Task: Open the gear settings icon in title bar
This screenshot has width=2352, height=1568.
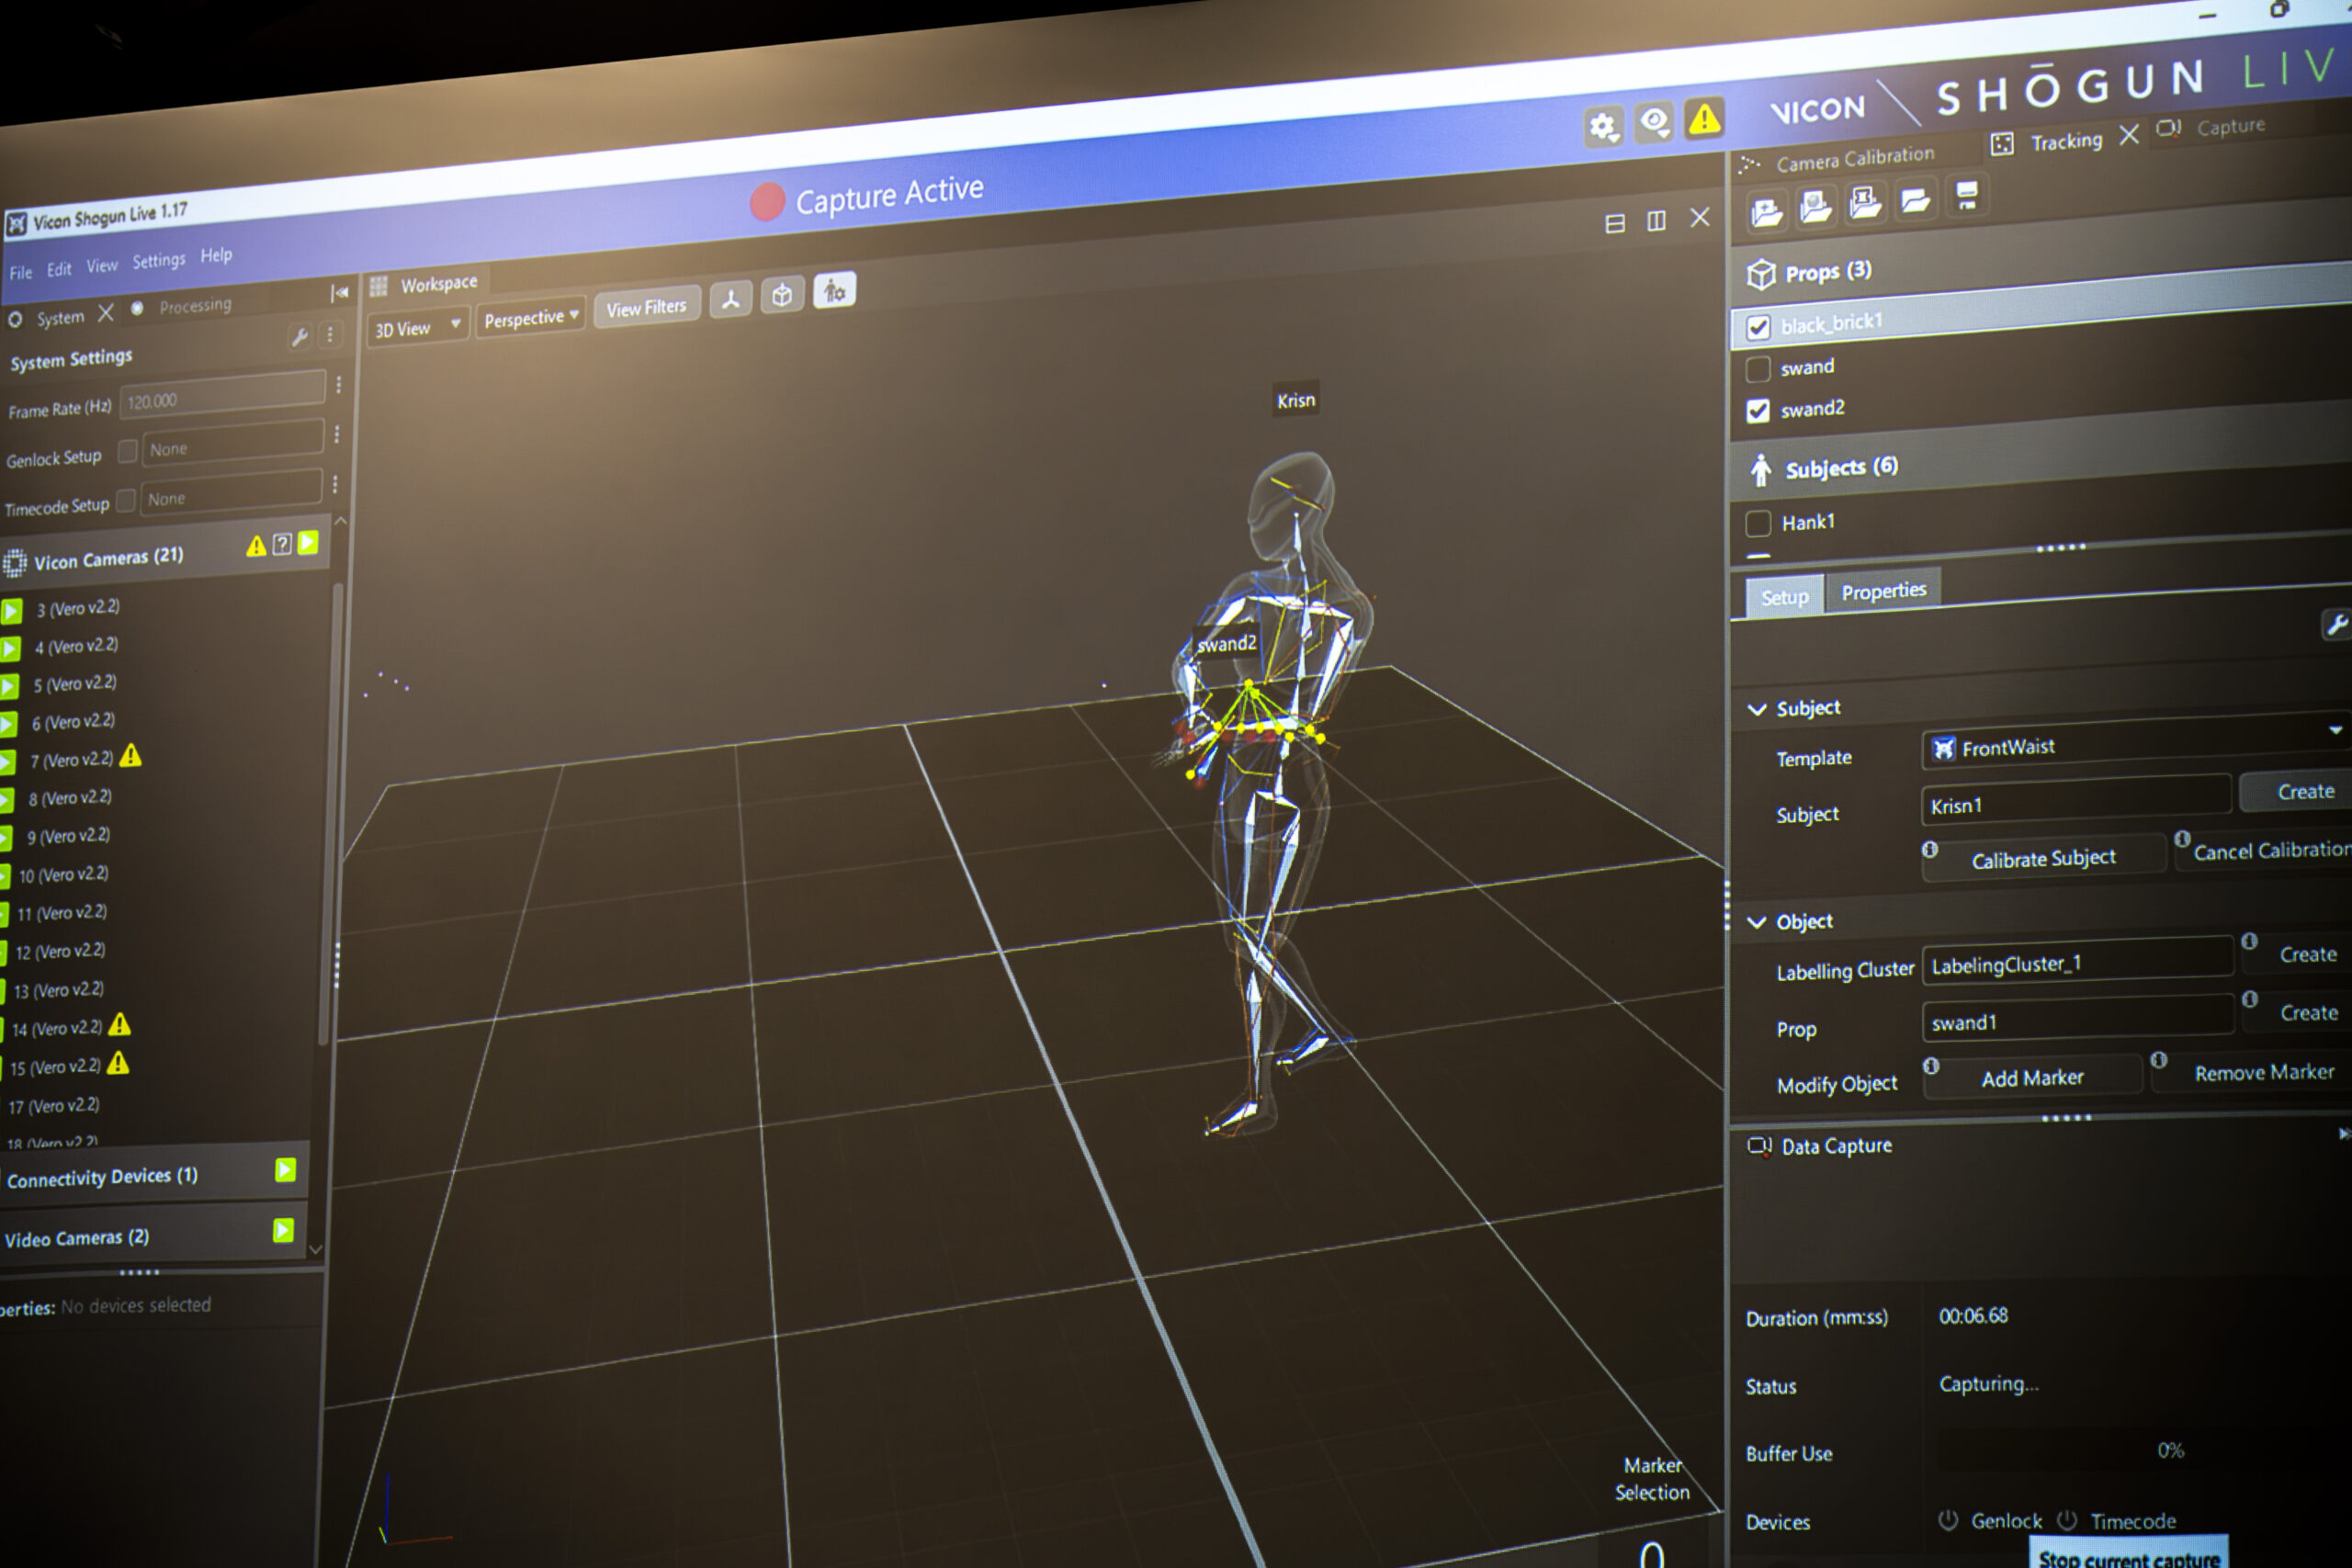Action: 1603,127
